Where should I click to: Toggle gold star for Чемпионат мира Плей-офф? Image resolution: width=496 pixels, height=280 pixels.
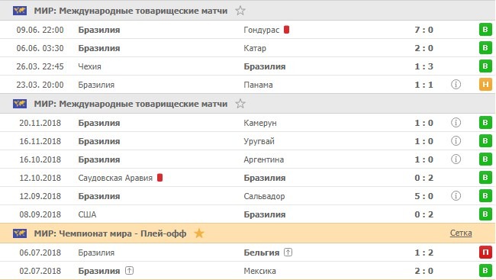coord(199,233)
